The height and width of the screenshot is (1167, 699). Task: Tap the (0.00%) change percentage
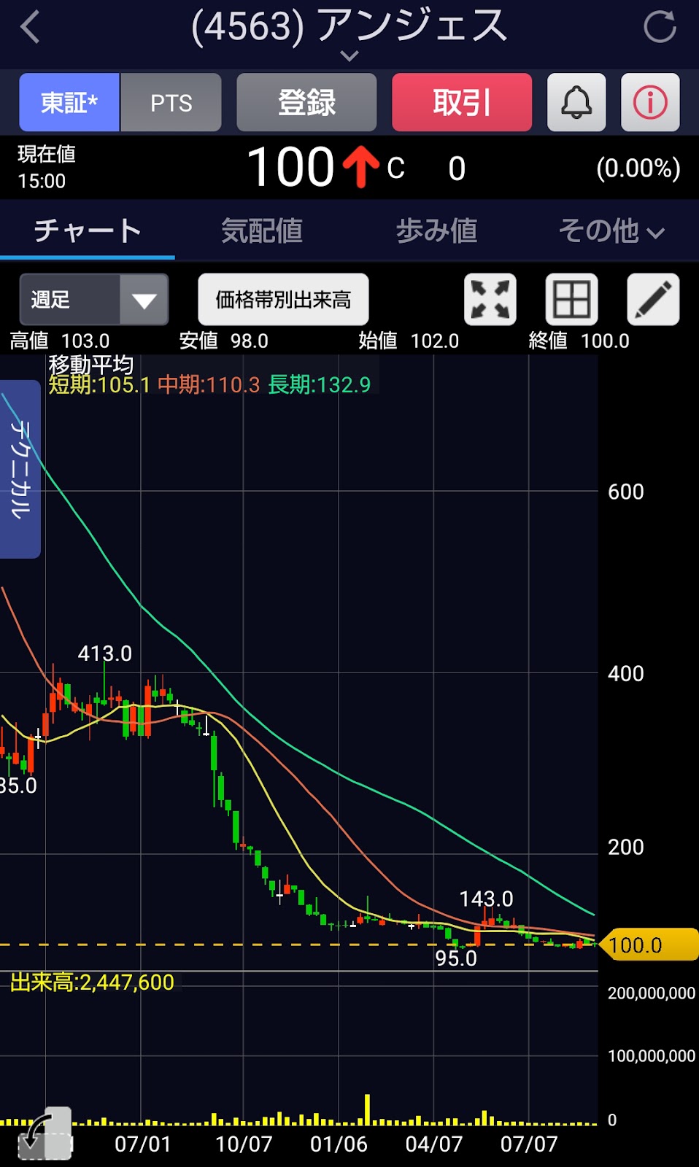(638, 168)
